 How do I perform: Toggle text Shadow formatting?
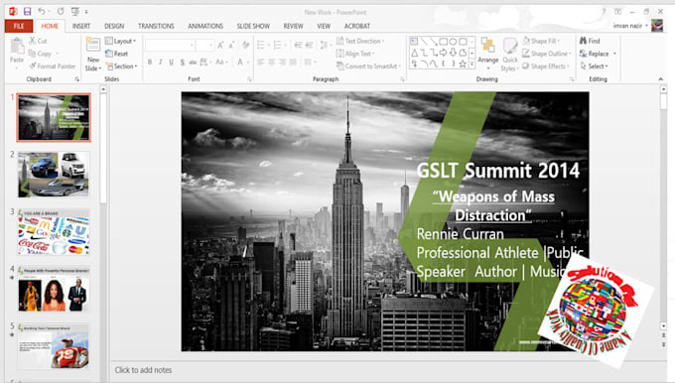click(x=182, y=63)
